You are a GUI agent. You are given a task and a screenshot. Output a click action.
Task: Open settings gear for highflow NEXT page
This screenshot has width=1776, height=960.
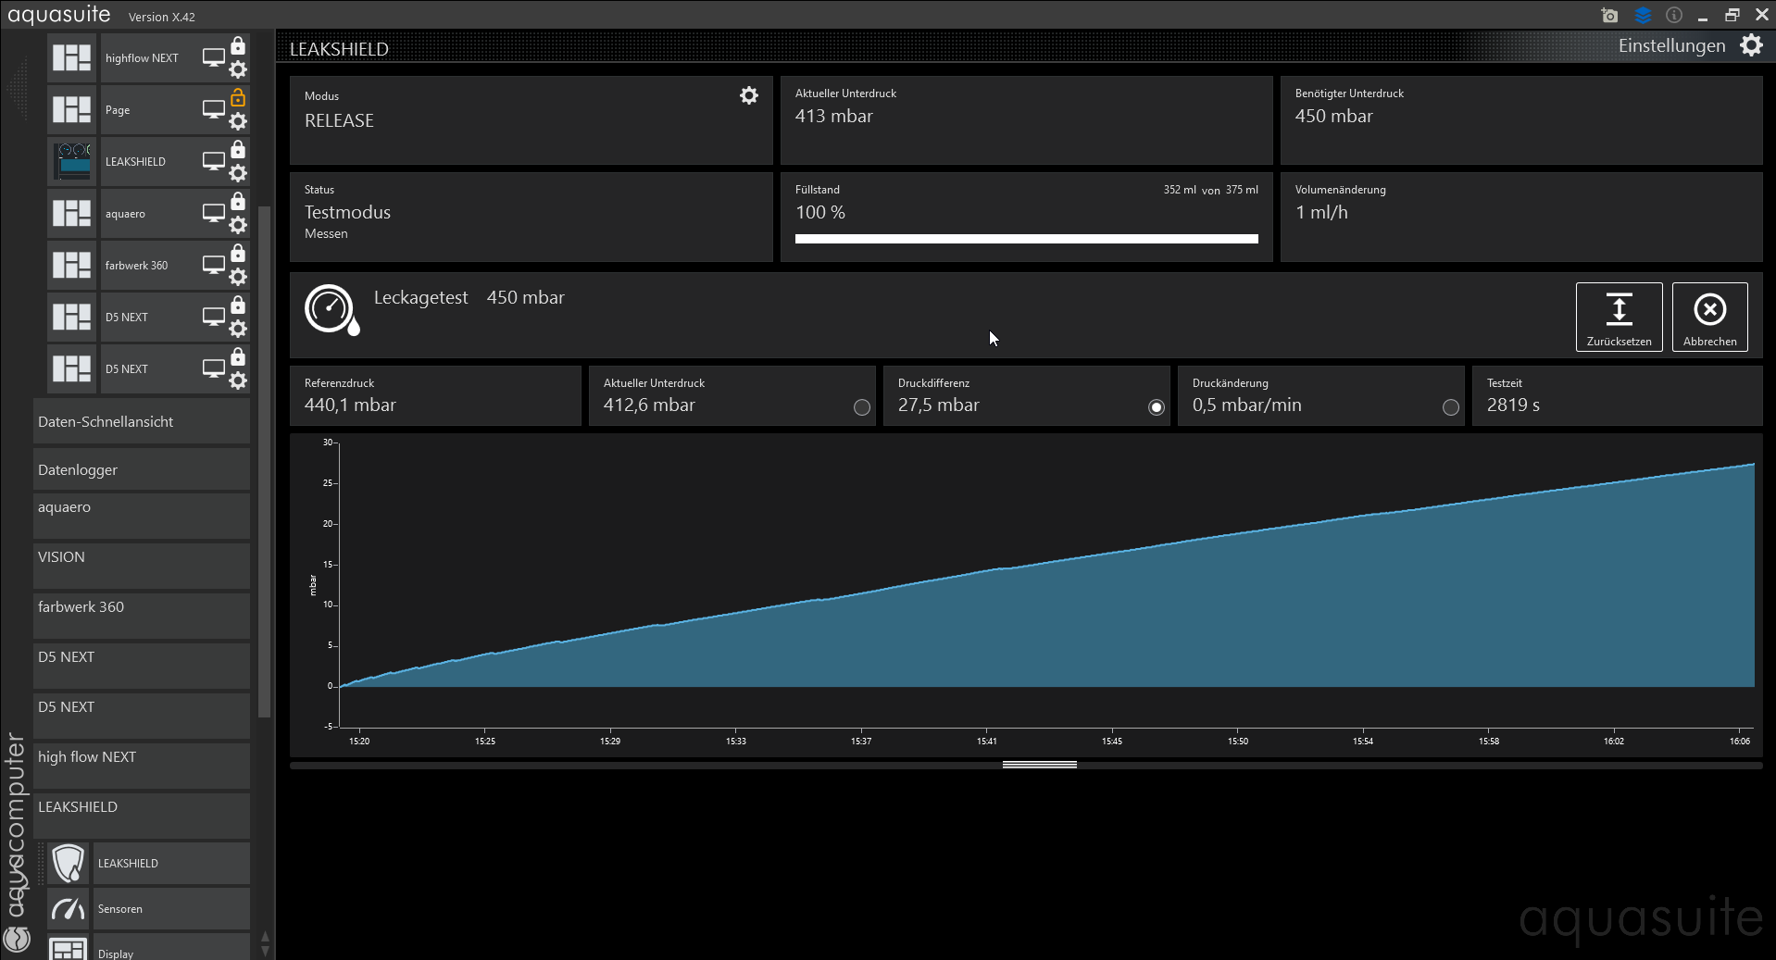click(x=238, y=69)
